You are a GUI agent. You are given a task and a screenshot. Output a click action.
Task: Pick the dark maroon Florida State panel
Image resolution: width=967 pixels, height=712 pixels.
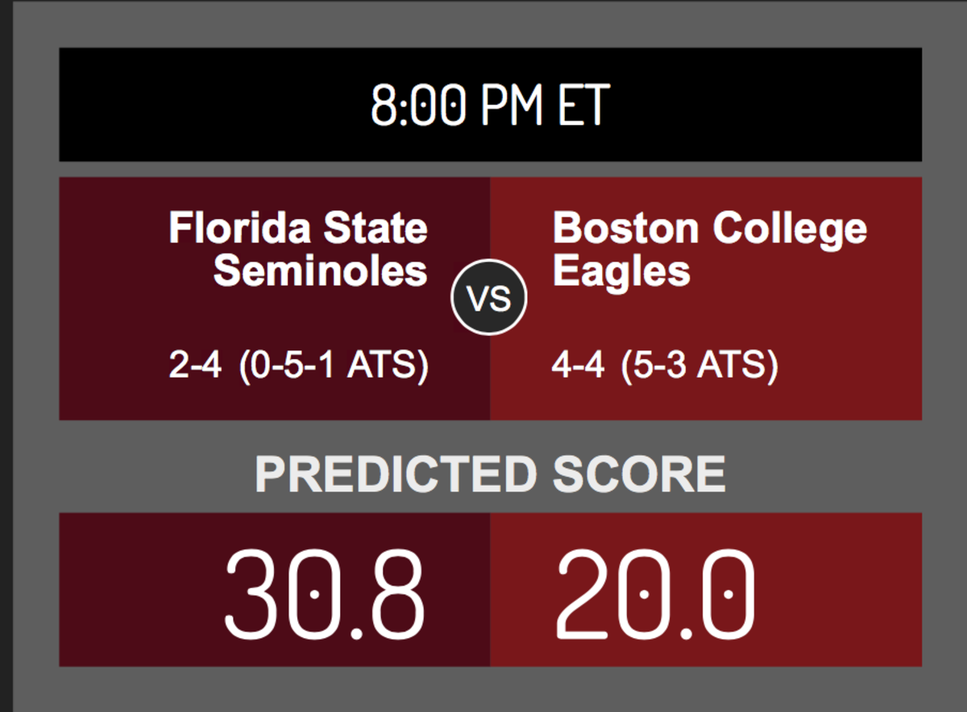tap(275, 298)
